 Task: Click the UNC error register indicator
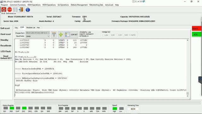pos(67,108)
